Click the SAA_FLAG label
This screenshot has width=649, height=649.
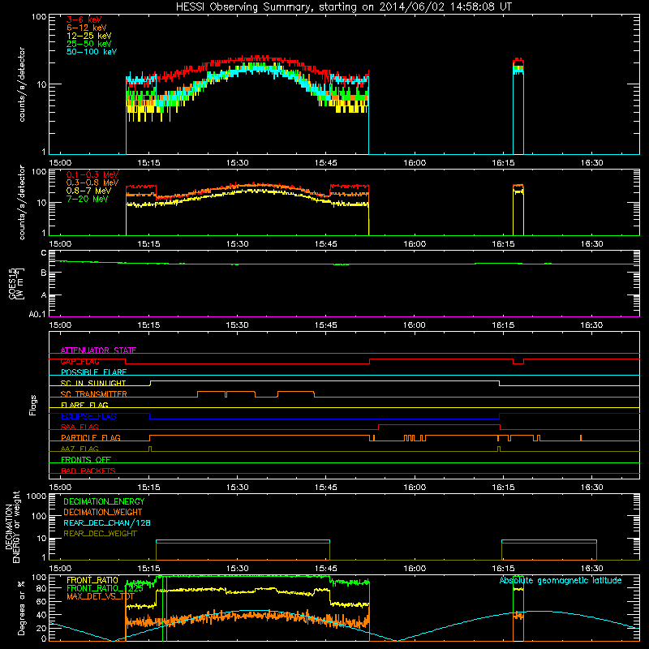pyautogui.click(x=80, y=427)
